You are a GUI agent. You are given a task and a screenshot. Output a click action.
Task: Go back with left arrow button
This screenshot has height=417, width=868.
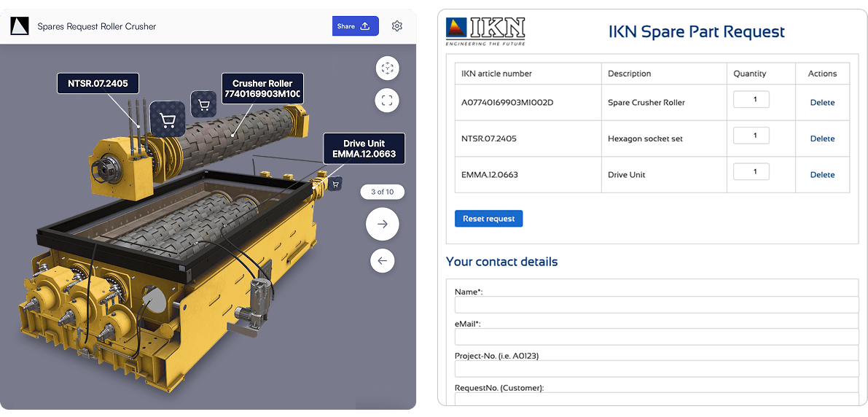[383, 260]
